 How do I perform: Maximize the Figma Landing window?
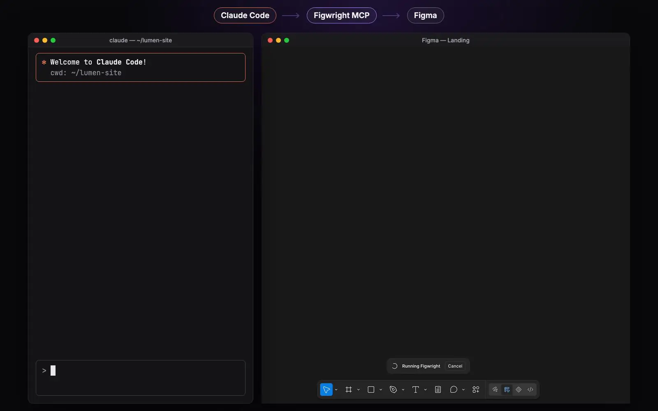(287, 40)
